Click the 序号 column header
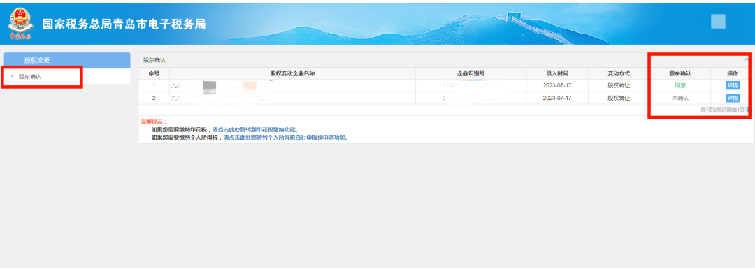The width and height of the screenshot is (755, 268). (x=154, y=73)
